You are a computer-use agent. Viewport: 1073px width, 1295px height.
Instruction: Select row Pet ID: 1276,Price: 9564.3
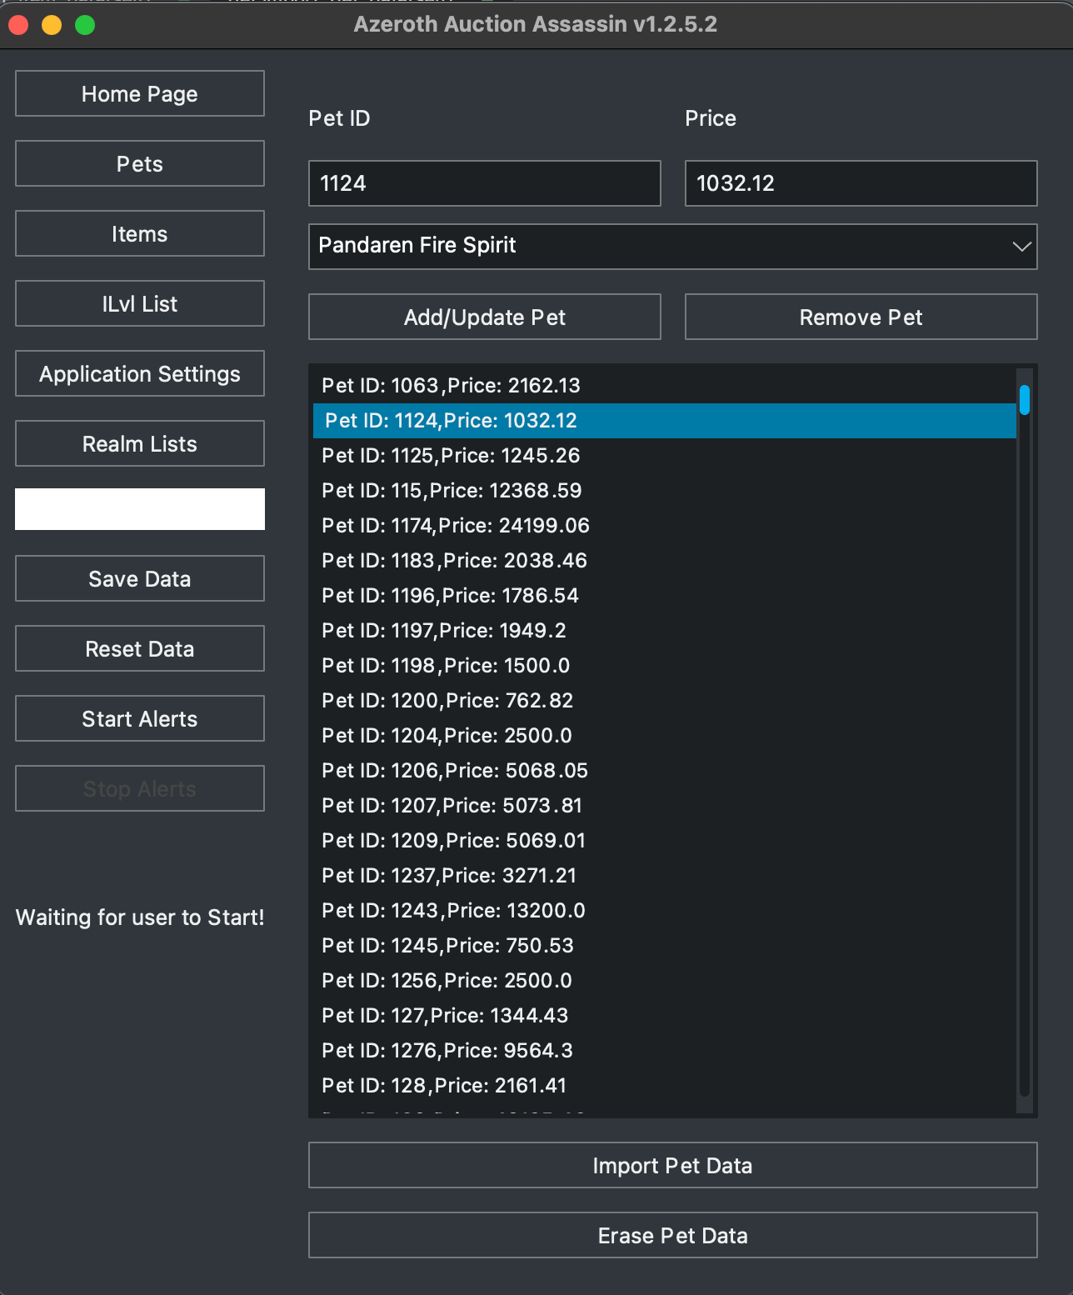click(665, 1051)
